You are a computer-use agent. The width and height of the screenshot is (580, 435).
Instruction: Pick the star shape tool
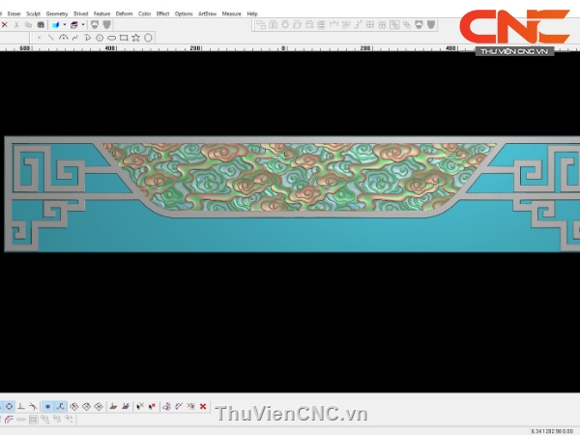136,38
